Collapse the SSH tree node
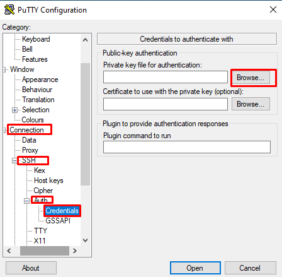 [14, 161]
